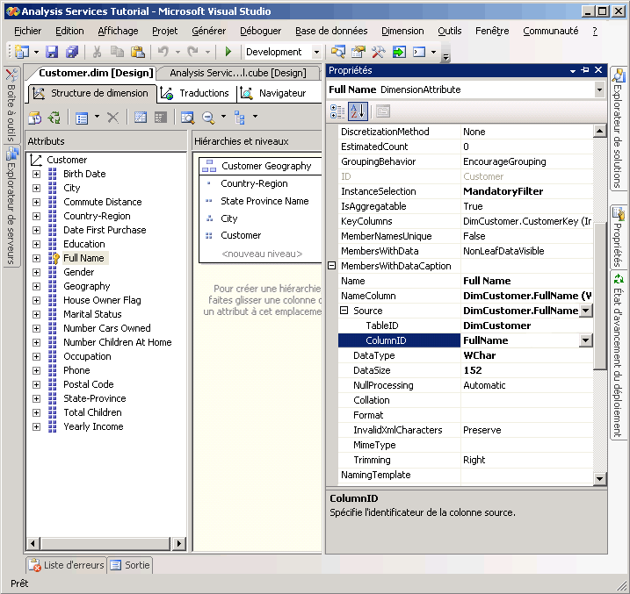Image resolution: width=630 pixels, height=594 pixels.
Task: Click the Attributs horizontal scrollbar right arrow
Action: [x=179, y=544]
